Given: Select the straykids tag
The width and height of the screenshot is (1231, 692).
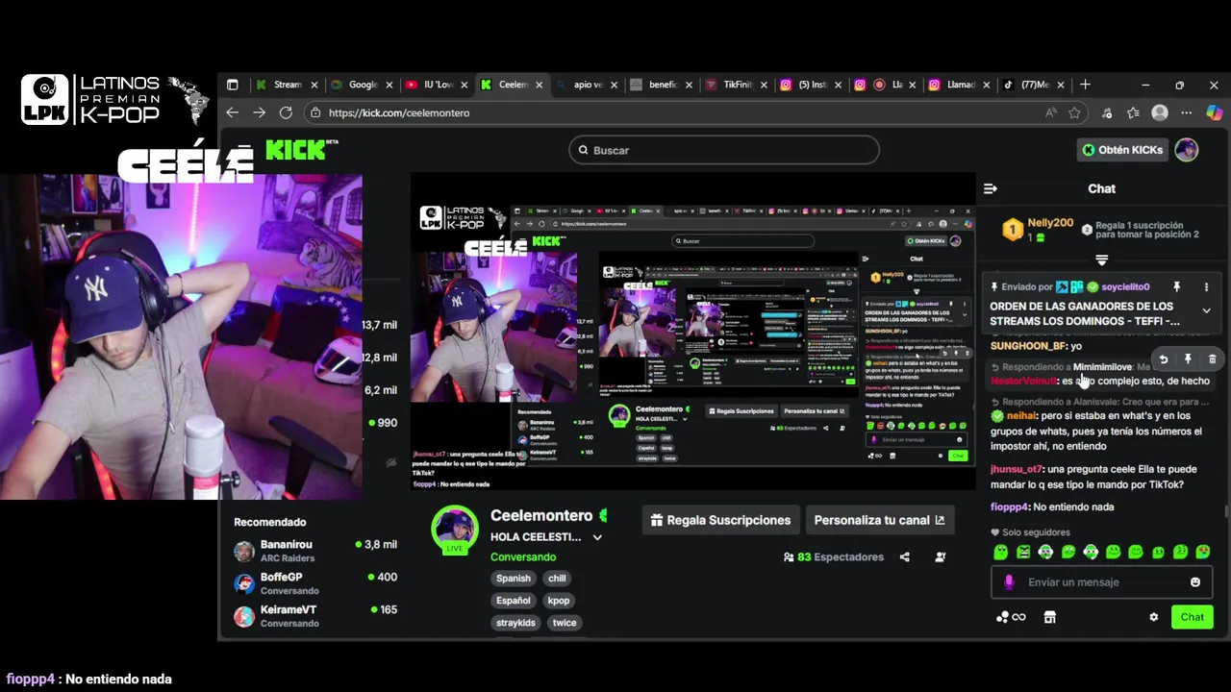Looking at the screenshot, I should (516, 623).
